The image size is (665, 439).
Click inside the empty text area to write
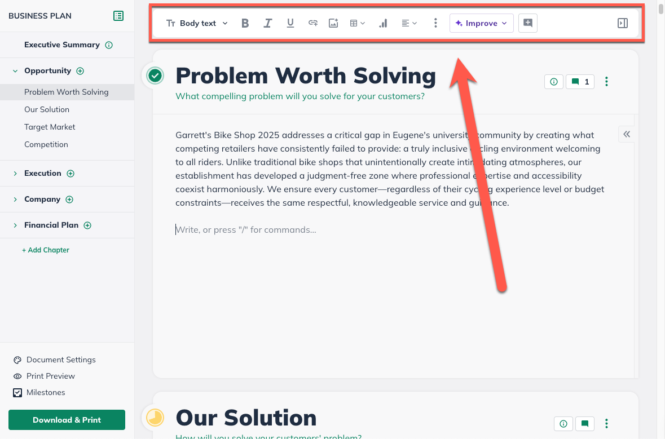coord(282,229)
